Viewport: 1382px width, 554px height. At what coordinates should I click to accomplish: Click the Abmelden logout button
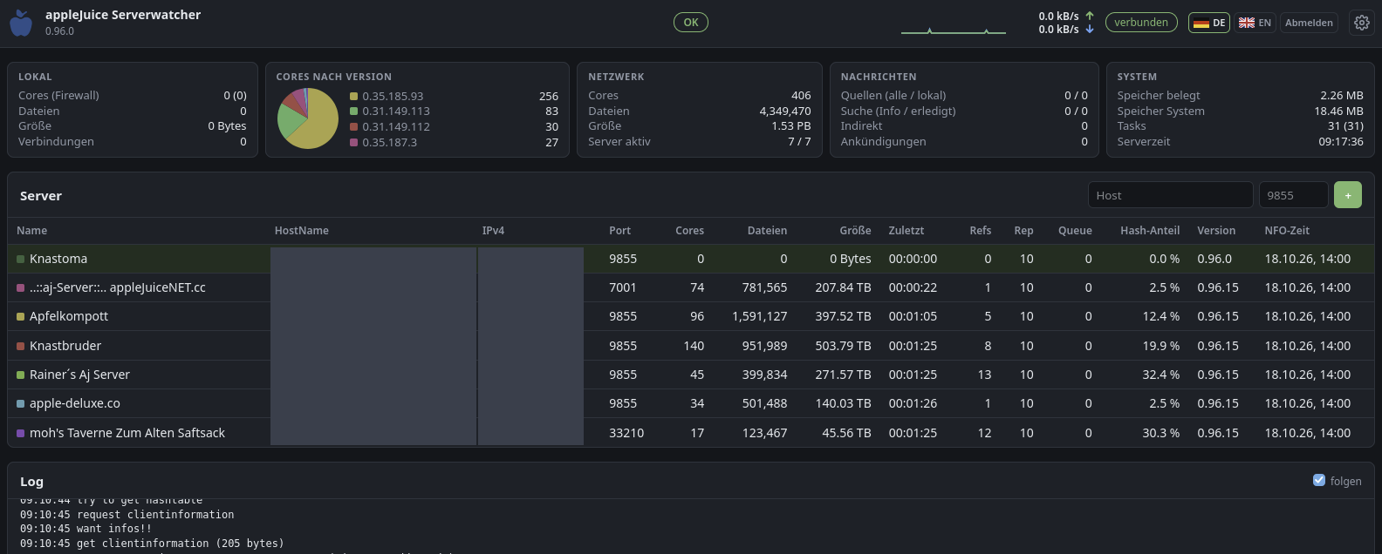point(1309,23)
